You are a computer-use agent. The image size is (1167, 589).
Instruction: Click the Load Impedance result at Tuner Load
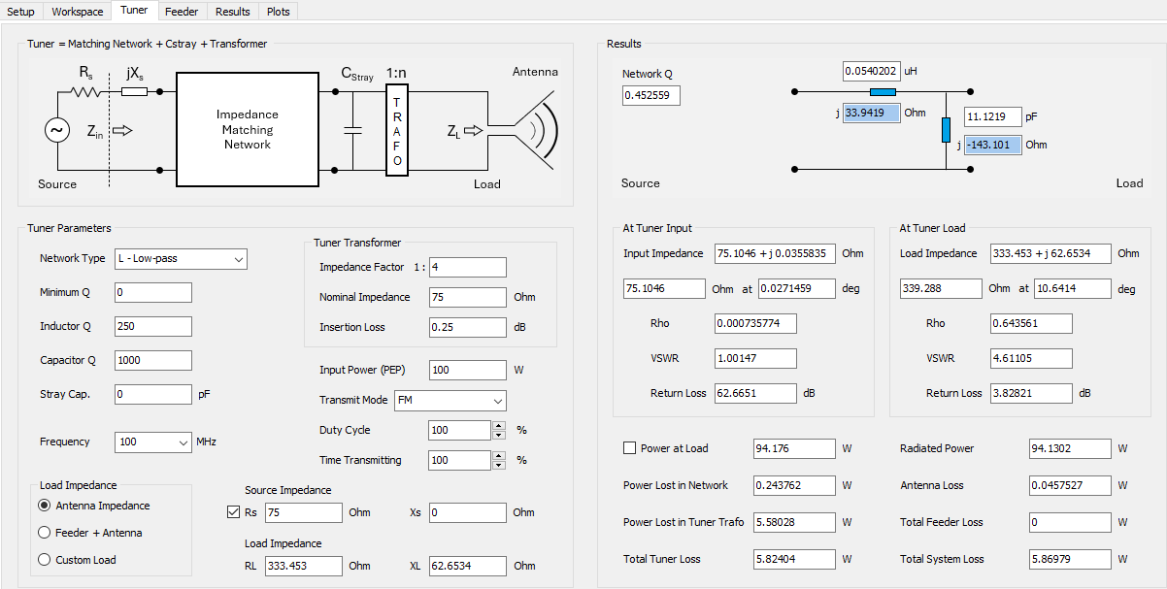point(1051,254)
